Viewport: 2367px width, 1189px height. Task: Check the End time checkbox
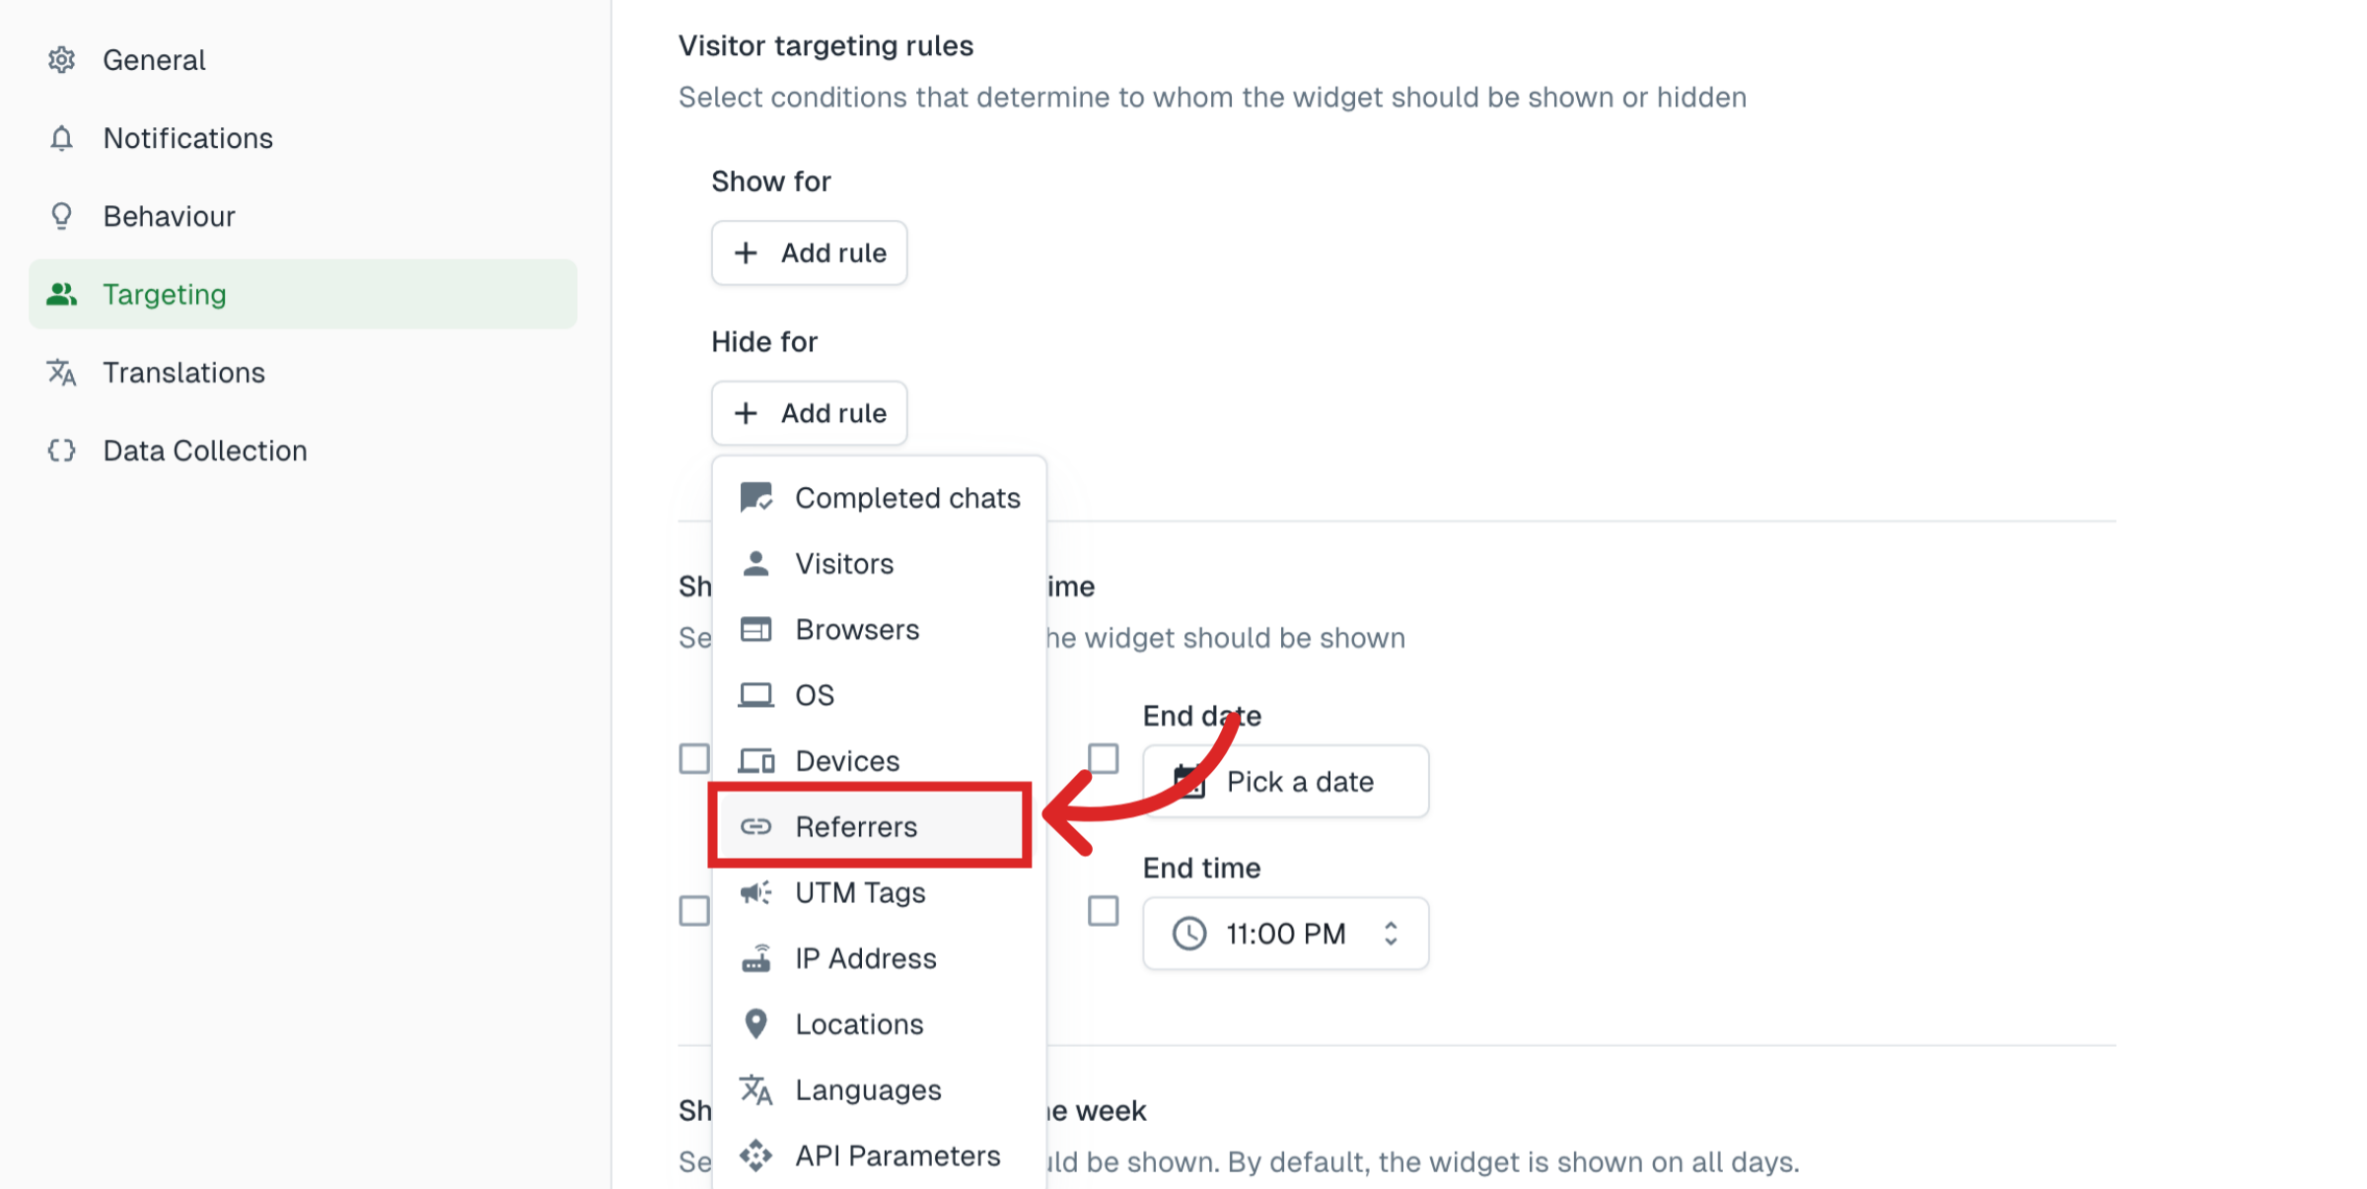(x=1104, y=911)
